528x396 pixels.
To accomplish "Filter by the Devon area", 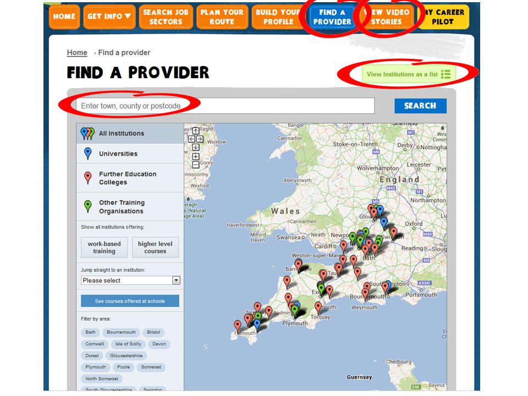I will pos(159,344).
